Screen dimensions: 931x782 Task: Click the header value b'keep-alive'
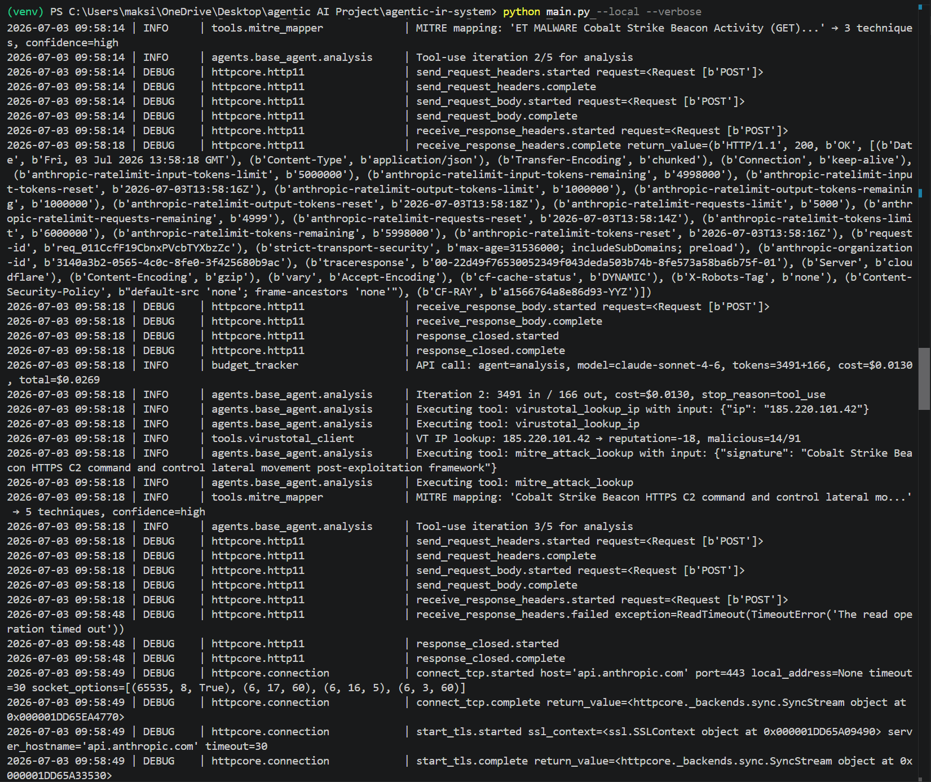pos(859,160)
